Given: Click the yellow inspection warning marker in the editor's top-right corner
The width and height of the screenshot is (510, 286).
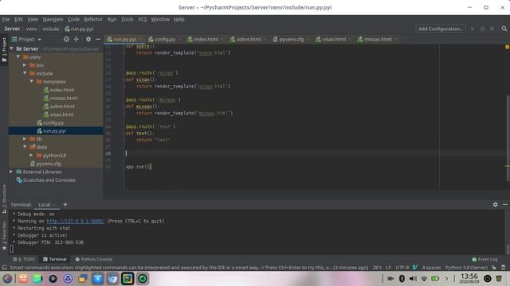Looking at the screenshot, I should point(507,47).
